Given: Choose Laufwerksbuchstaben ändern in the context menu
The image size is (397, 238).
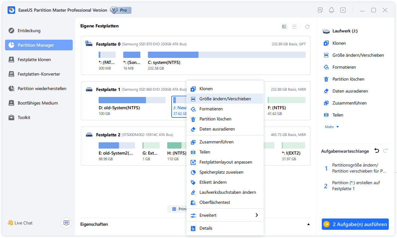Looking at the screenshot, I should tap(225, 192).
